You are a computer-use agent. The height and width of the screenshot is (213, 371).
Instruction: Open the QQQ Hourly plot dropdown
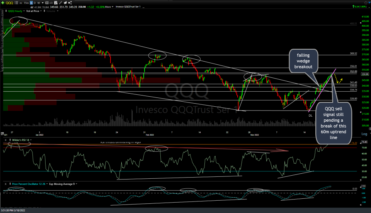click(x=24, y=11)
